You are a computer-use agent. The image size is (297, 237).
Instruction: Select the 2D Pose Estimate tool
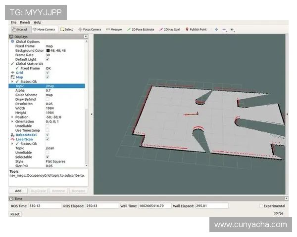pyautogui.click(x=141, y=29)
